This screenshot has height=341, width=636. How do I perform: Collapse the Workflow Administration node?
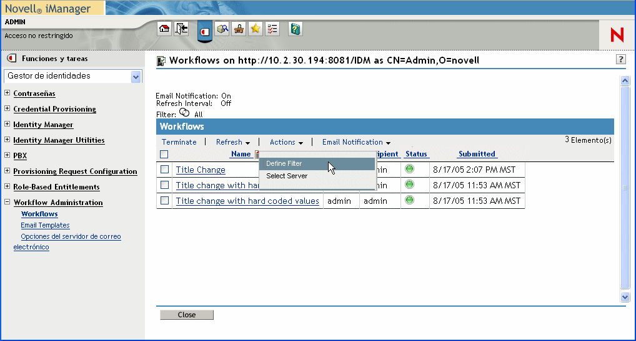(x=7, y=201)
